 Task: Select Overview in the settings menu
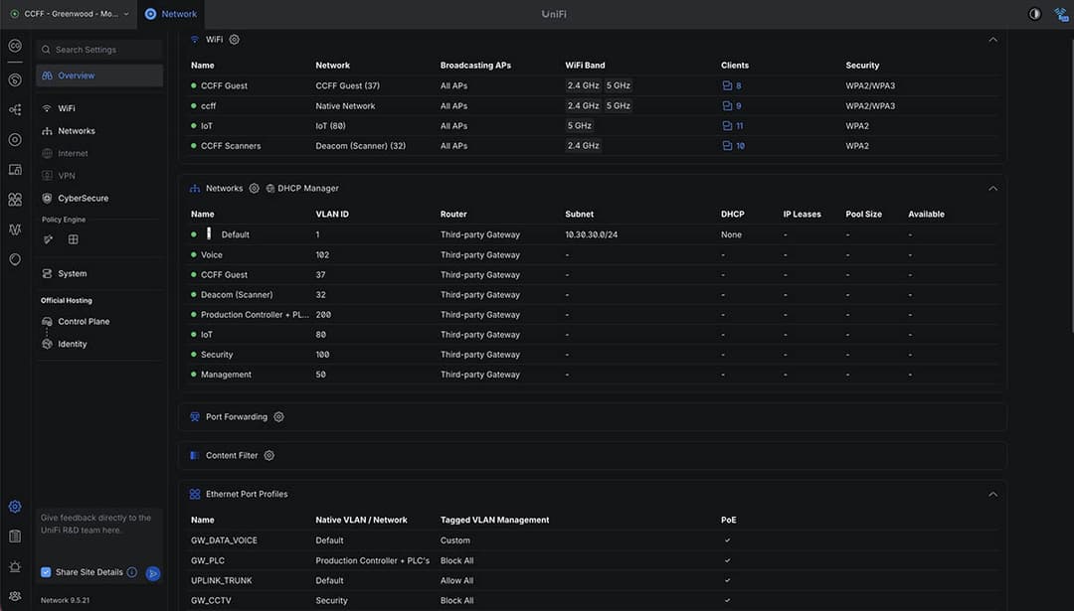pos(99,76)
